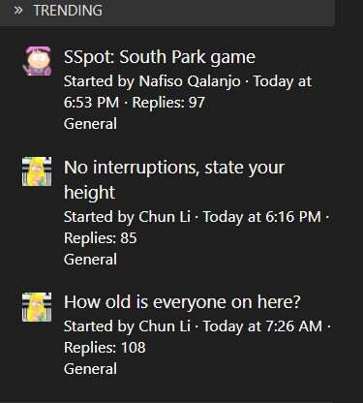Open thread 'SSpot: South Park game'
This screenshot has width=363, height=403.
pos(160,57)
